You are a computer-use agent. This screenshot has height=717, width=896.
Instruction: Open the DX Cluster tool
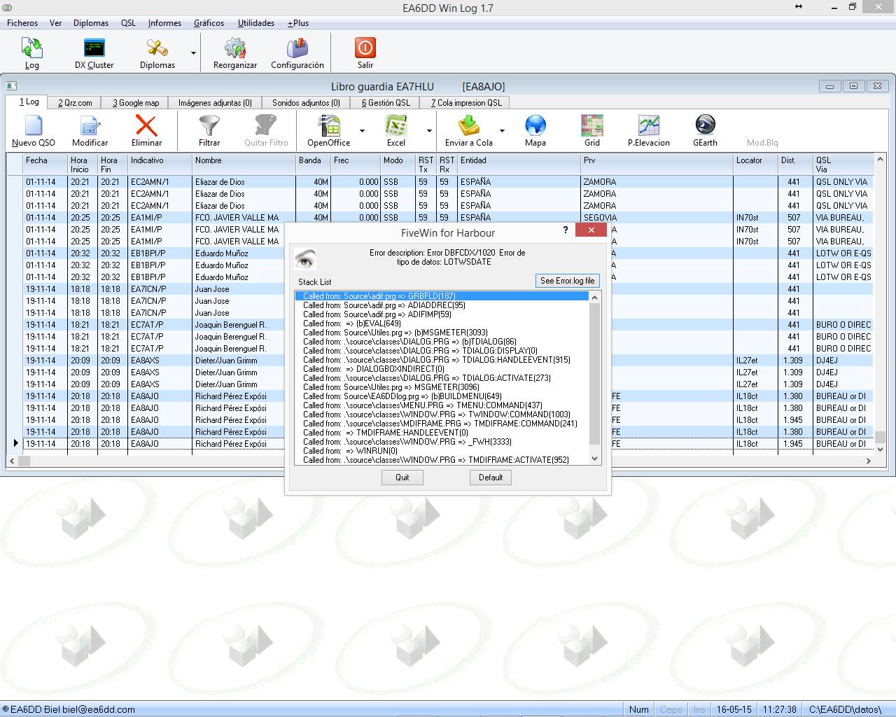[94, 53]
